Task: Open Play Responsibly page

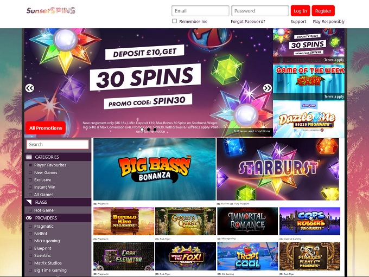Action: 328,21
